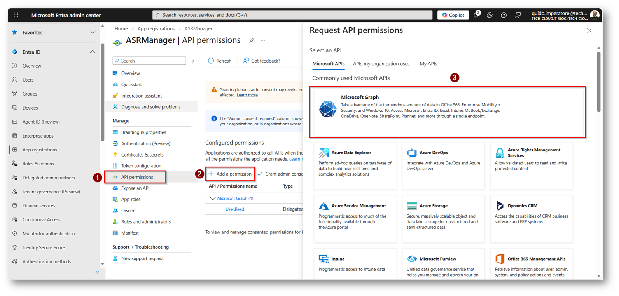This screenshot has height=296, width=619.
Task: Open Certificates & secrets
Action: click(x=142, y=155)
